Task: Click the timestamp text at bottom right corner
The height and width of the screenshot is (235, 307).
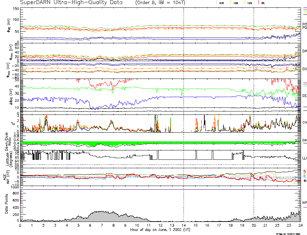Action: 291,234
